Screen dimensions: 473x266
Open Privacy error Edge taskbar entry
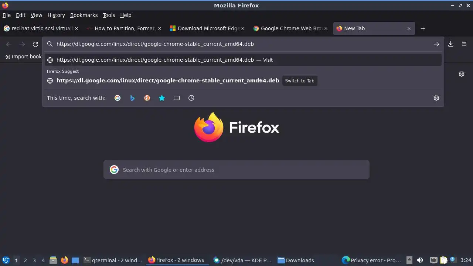click(x=372, y=260)
